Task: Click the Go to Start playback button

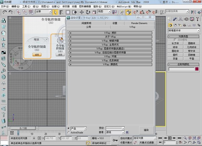Action: (160, 138)
